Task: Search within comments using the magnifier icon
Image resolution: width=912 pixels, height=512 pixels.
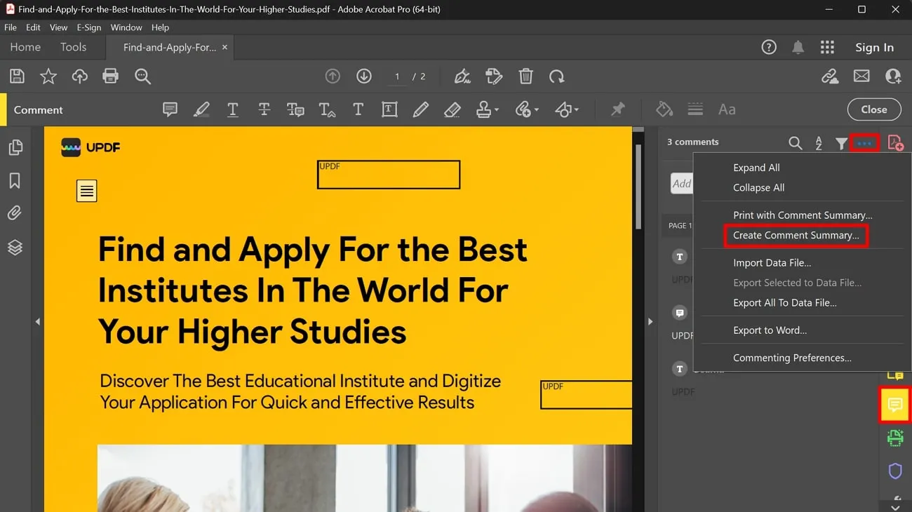Action: click(796, 142)
